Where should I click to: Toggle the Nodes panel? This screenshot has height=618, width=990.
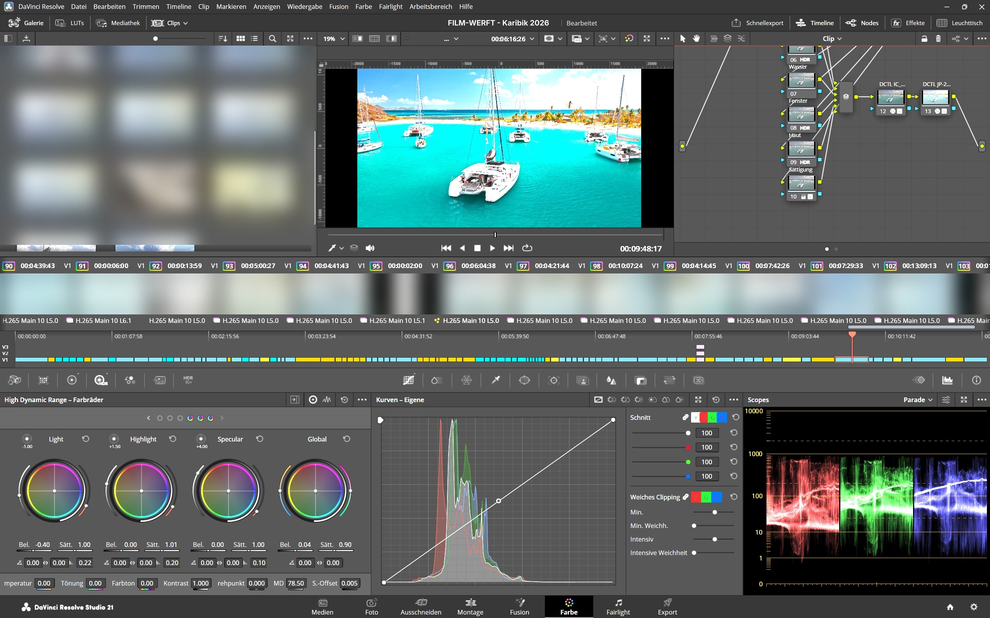(x=862, y=23)
